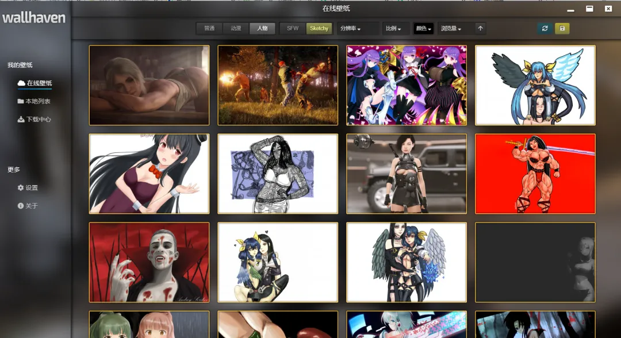
Task: Open 本地列表 in the sidebar
Action: click(x=34, y=101)
